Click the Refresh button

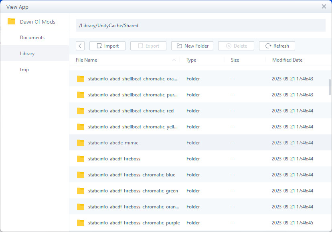point(277,46)
